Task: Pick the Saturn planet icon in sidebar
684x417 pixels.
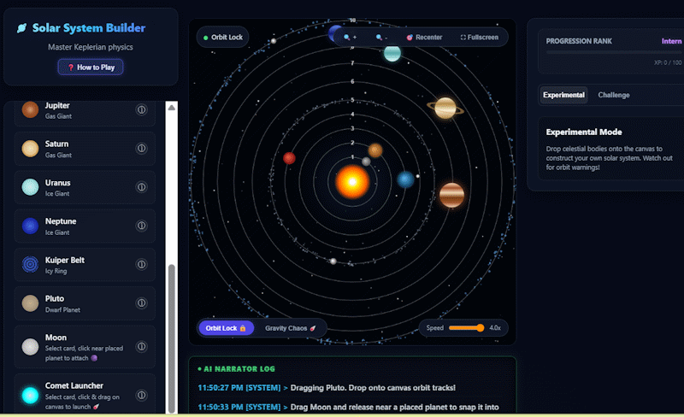Action: [x=30, y=149]
